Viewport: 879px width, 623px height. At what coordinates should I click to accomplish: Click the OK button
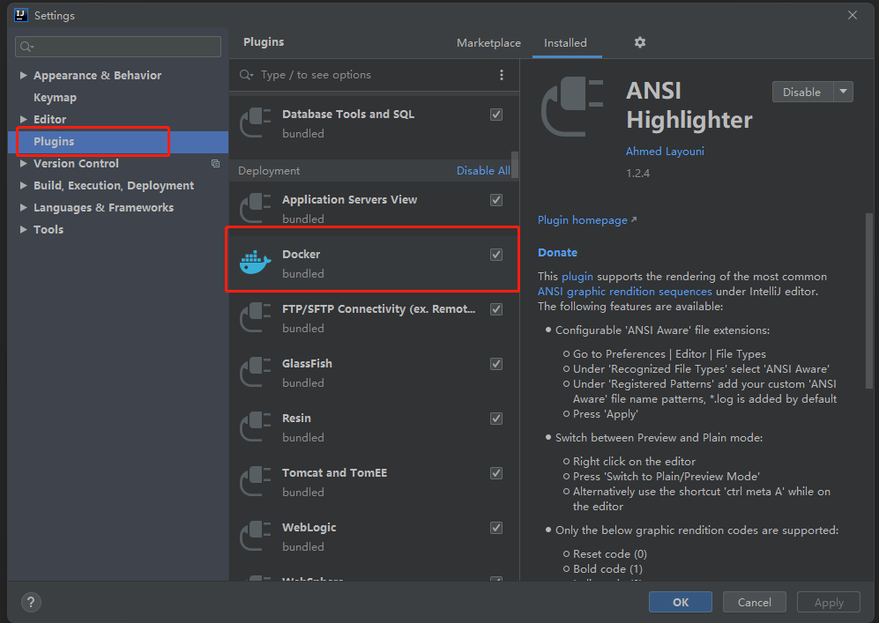(680, 602)
